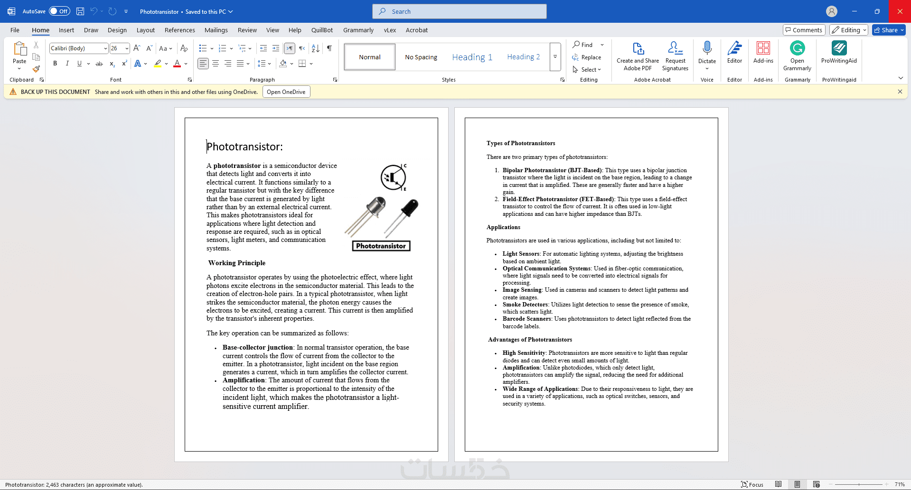Click the Share button
This screenshot has height=490, width=911.
coord(889,30)
